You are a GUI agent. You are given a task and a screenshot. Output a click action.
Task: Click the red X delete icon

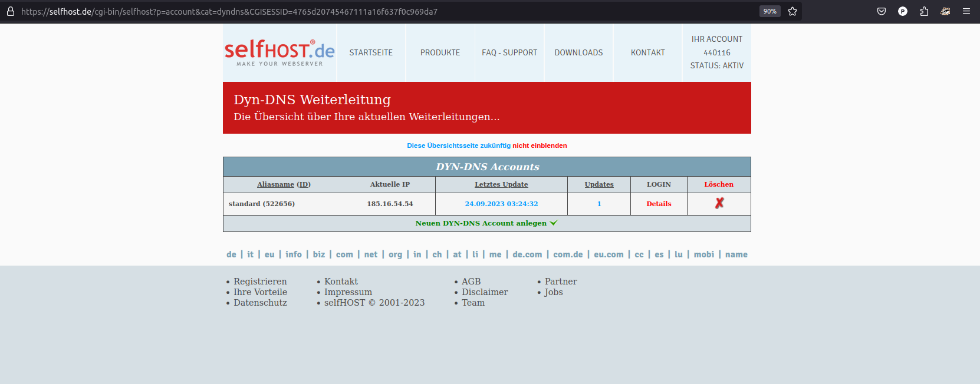point(719,203)
